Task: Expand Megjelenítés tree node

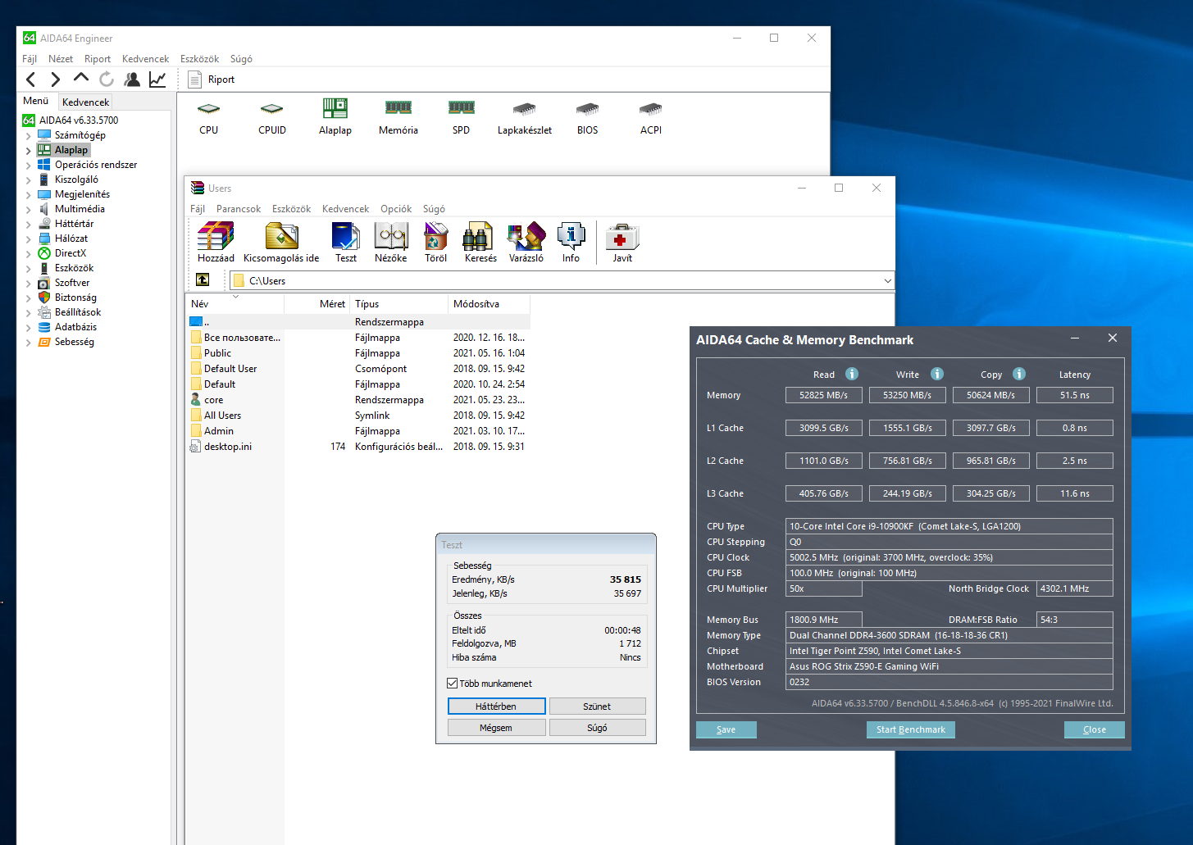Action: click(x=28, y=195)
